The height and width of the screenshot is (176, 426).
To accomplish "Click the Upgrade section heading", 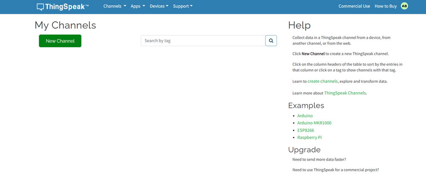I will point(304,150).
